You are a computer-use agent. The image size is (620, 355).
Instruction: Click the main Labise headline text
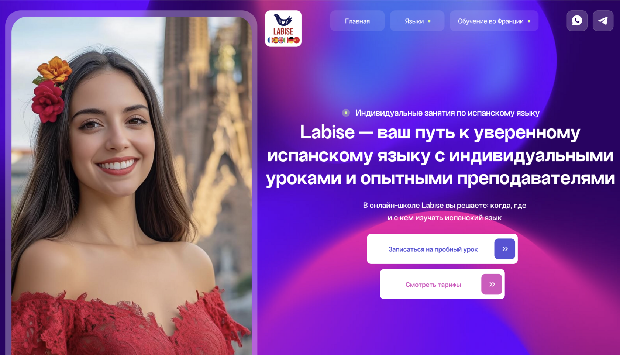pyautogui.click(x=440, y=155)
